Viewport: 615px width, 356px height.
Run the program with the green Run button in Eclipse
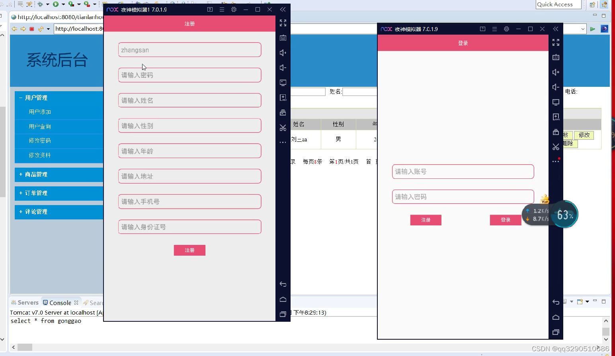tap(56, 4)
